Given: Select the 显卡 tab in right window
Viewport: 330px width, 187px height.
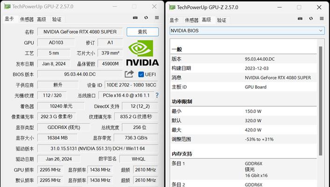Looking at the screenshot, I should (x=174, y=20).
